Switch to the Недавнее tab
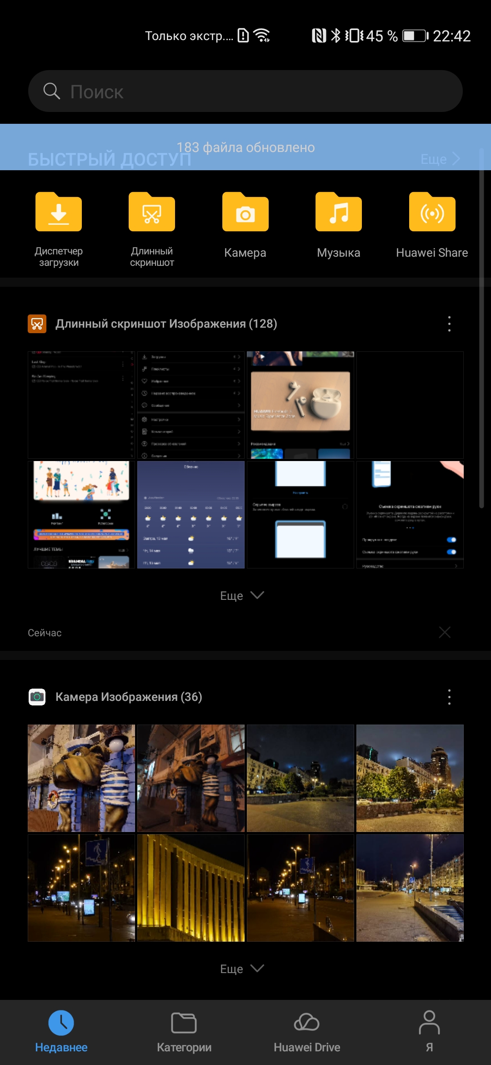 (61, 1032)
